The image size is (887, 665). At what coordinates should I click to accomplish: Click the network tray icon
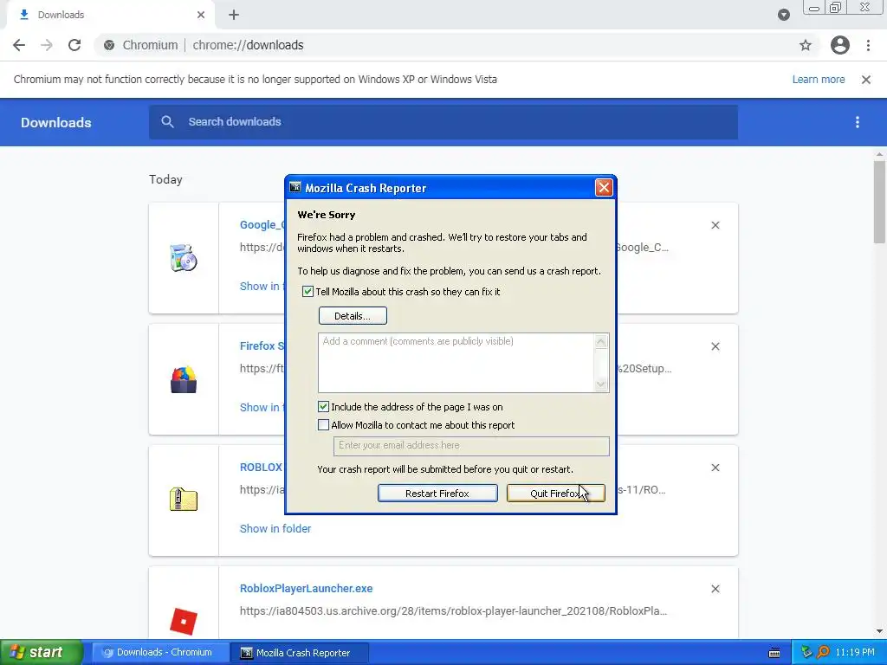click(x=806, y=653)
